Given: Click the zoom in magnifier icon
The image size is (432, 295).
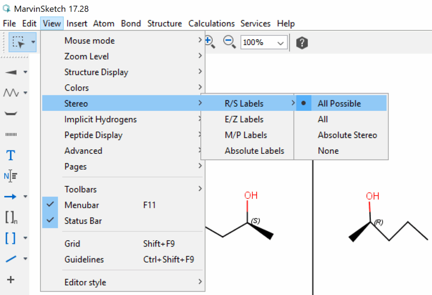Looking at the screenshot, I should click(210, 42).
